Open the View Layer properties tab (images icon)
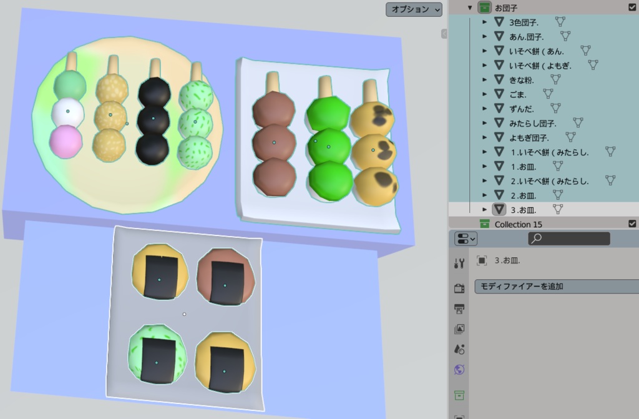639x419 pixels. (459, 329)
